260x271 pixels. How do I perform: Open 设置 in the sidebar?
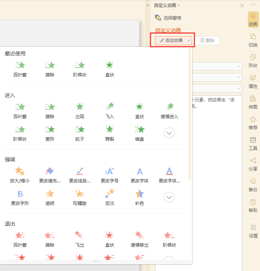[253, 231]
